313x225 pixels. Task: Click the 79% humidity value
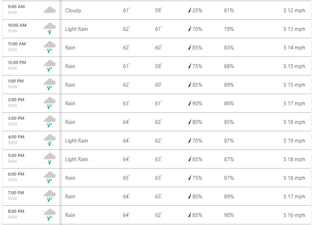pyautogui.click(x=228, y=29)
